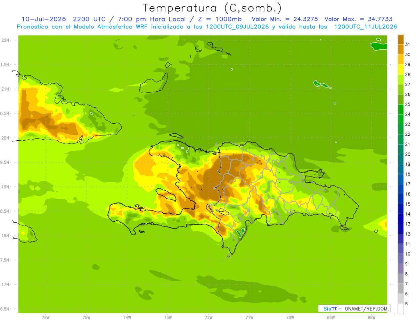Screen dimensions: 417x322
Task: Click the "6.5N" latitude axis label
Action: click(5, 309)
